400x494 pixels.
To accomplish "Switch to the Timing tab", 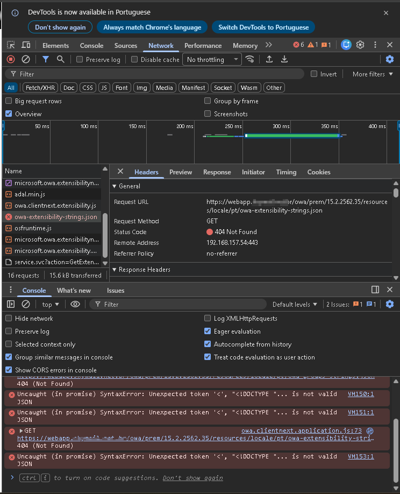I will (x=286, y=172).
